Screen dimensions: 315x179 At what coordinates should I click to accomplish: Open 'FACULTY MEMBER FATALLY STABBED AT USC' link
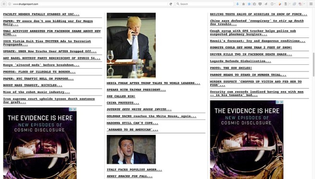pos(41,14)
